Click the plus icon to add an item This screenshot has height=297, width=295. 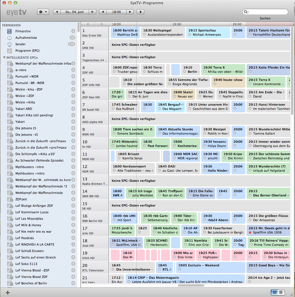pyautogui.click(x=8, y=293)
